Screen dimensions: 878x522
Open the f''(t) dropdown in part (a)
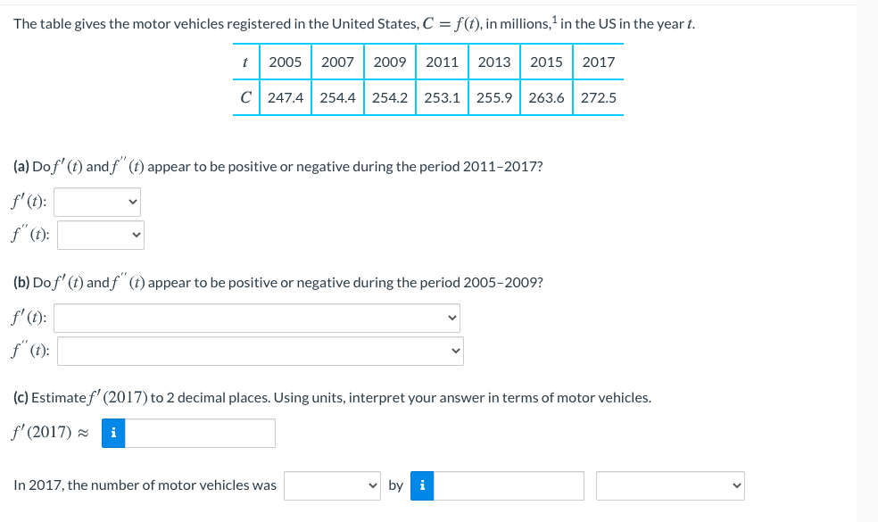click(100, 235)
